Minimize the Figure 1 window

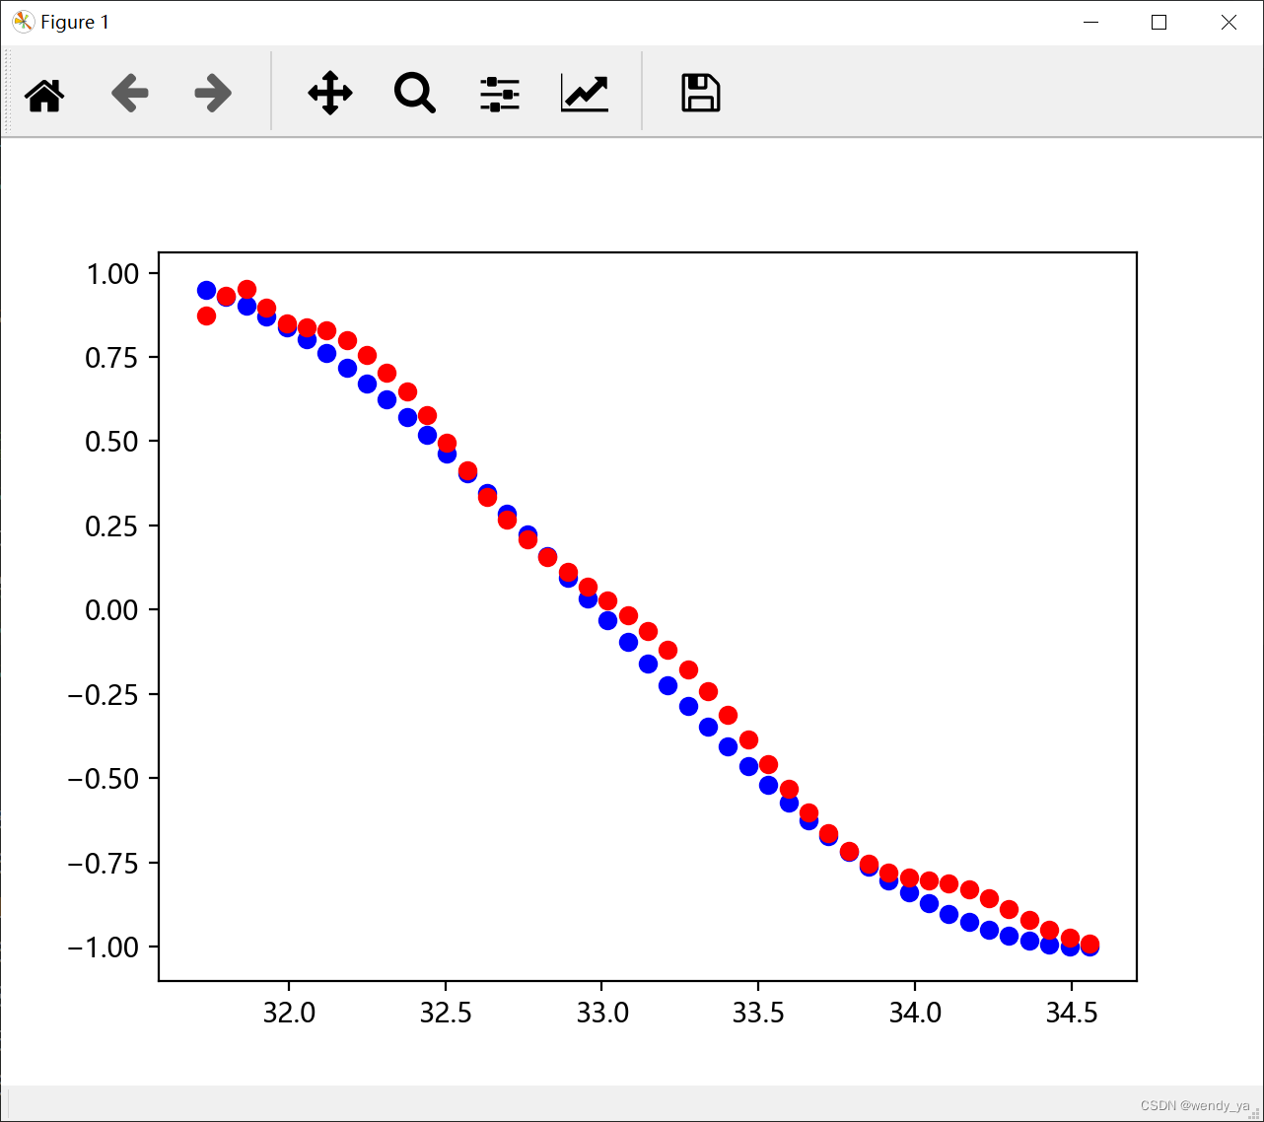pyautogui.click(x=1090, y=22)
